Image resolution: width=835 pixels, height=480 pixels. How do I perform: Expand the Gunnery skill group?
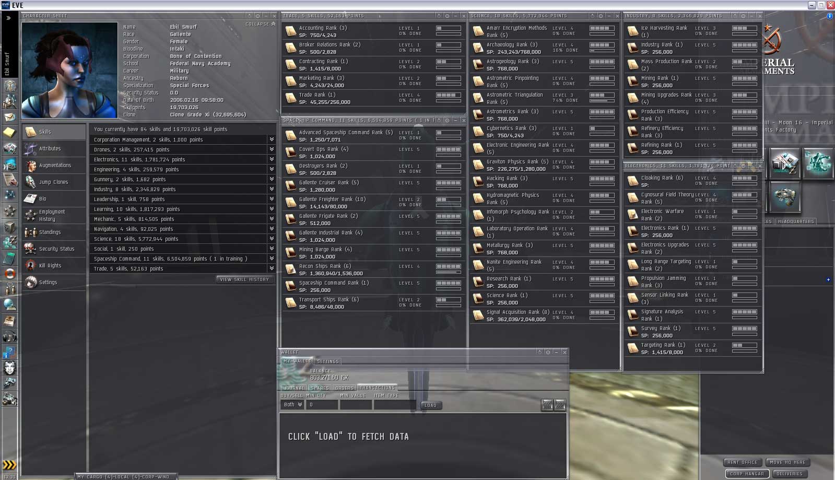[x=272, y=179]
